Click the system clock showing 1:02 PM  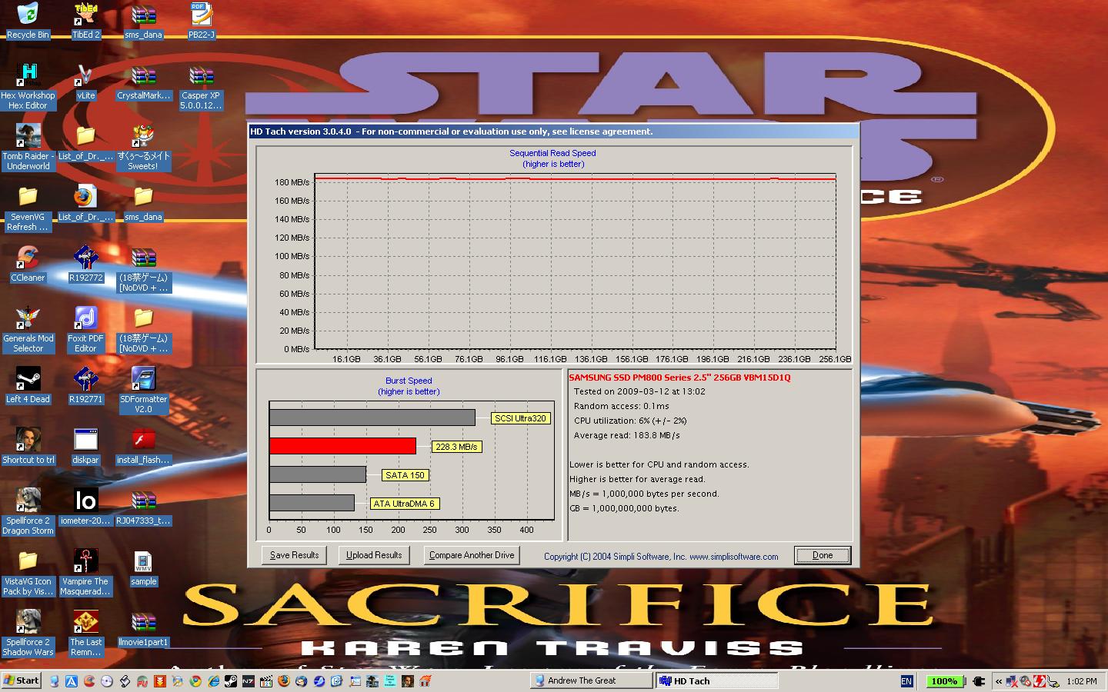pyautogui.click(x=1082, y=681)
